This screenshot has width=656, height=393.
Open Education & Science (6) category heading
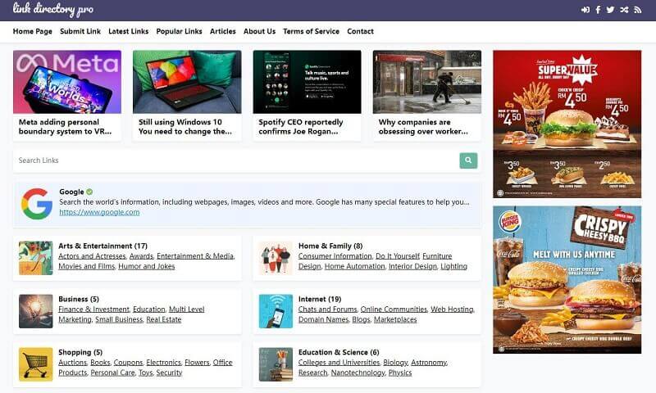click(x=339, y=353)
